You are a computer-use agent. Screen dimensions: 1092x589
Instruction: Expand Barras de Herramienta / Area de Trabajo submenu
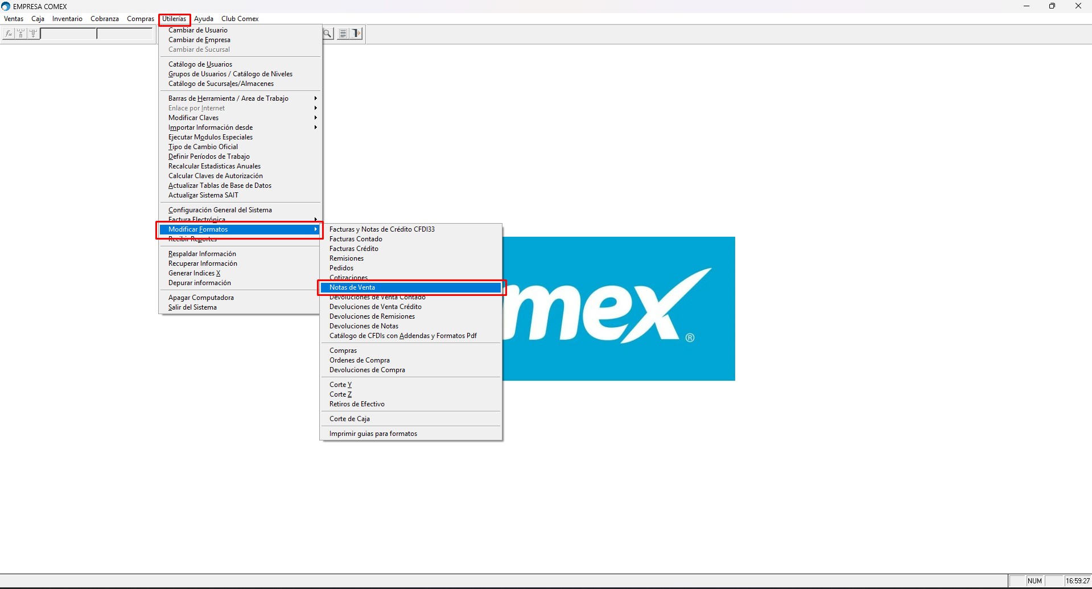click(240, 98)
